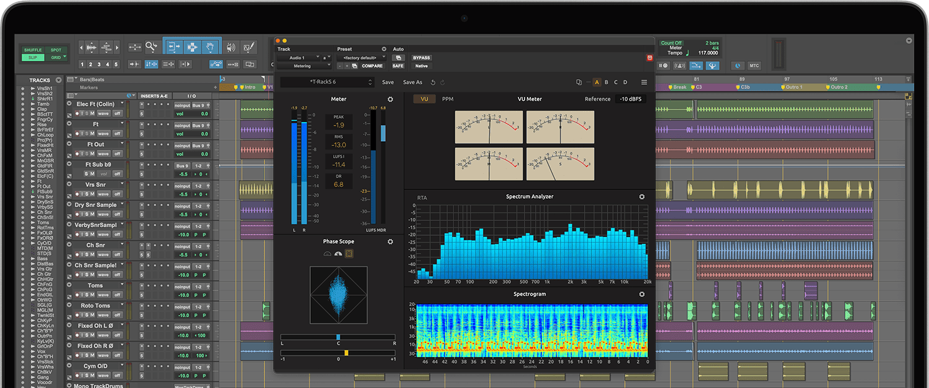Viewport: 929px width, 388px height.
Task: Expand the TRACKS list dropdown menu
Action: (x=59, y=80)
